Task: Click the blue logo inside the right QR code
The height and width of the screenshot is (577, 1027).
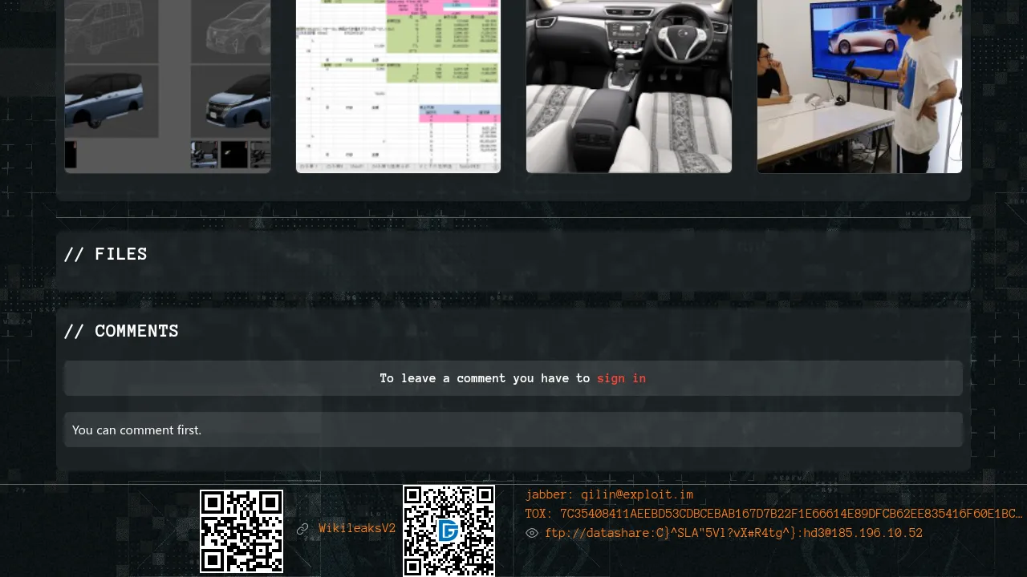Action: pyautogui.click(x=449, y=531)
